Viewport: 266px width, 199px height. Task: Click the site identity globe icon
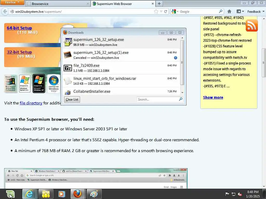coord(12,11)
